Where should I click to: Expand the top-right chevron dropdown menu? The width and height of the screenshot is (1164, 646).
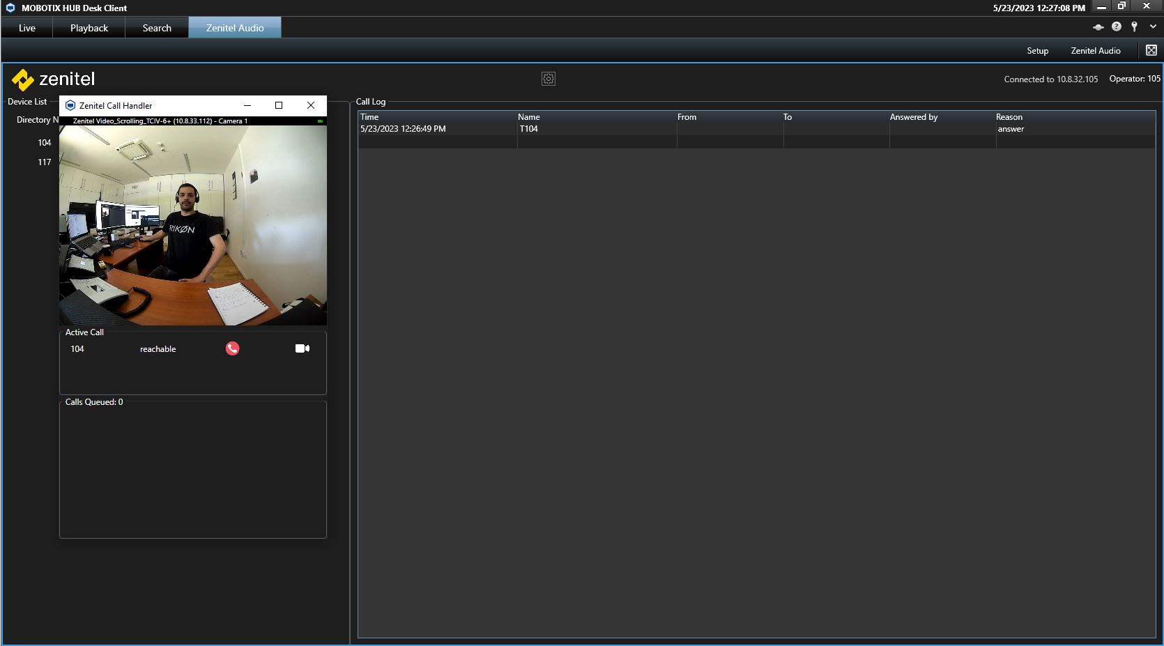pos(1153,26)
